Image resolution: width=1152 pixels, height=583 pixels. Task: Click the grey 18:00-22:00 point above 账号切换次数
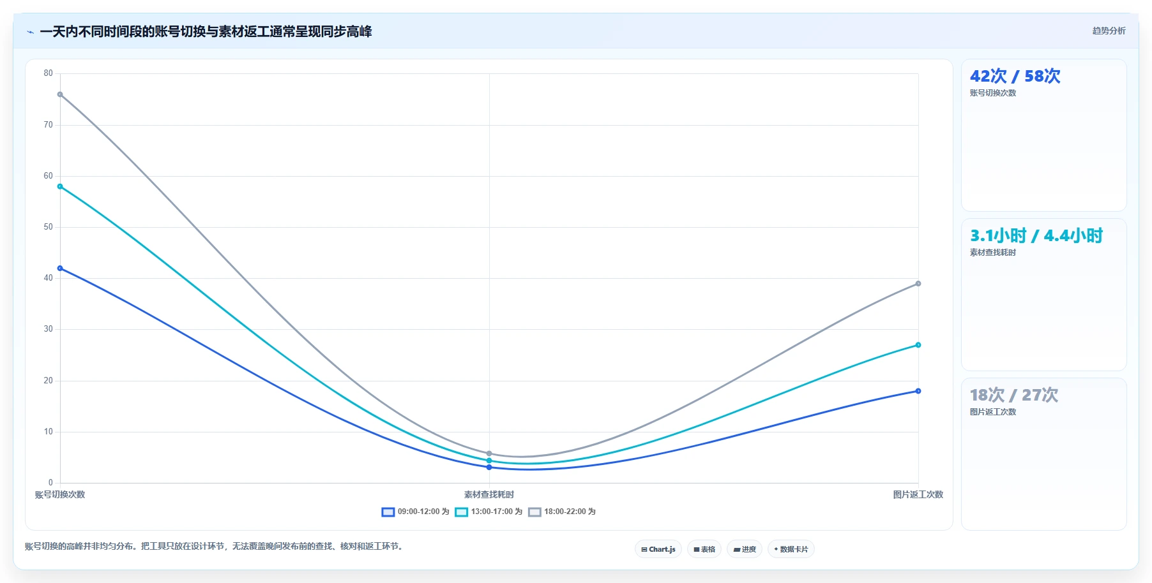pyautogui.click(x=60, y=94)
